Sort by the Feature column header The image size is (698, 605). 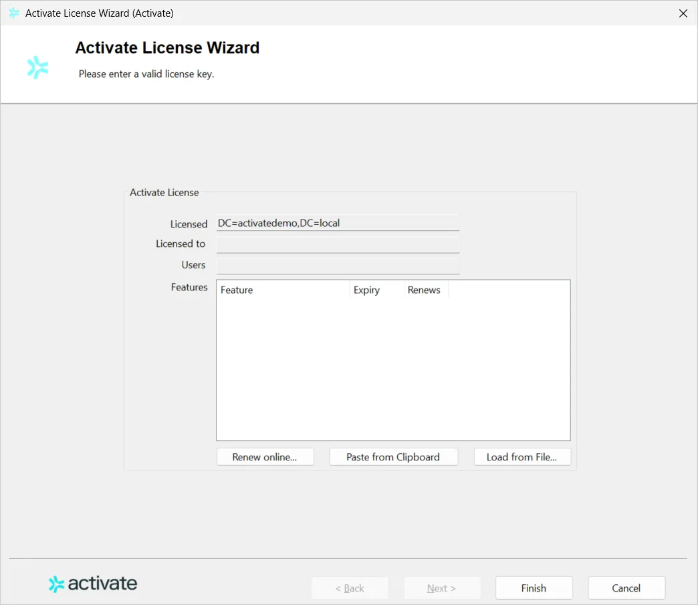point(283,290)
